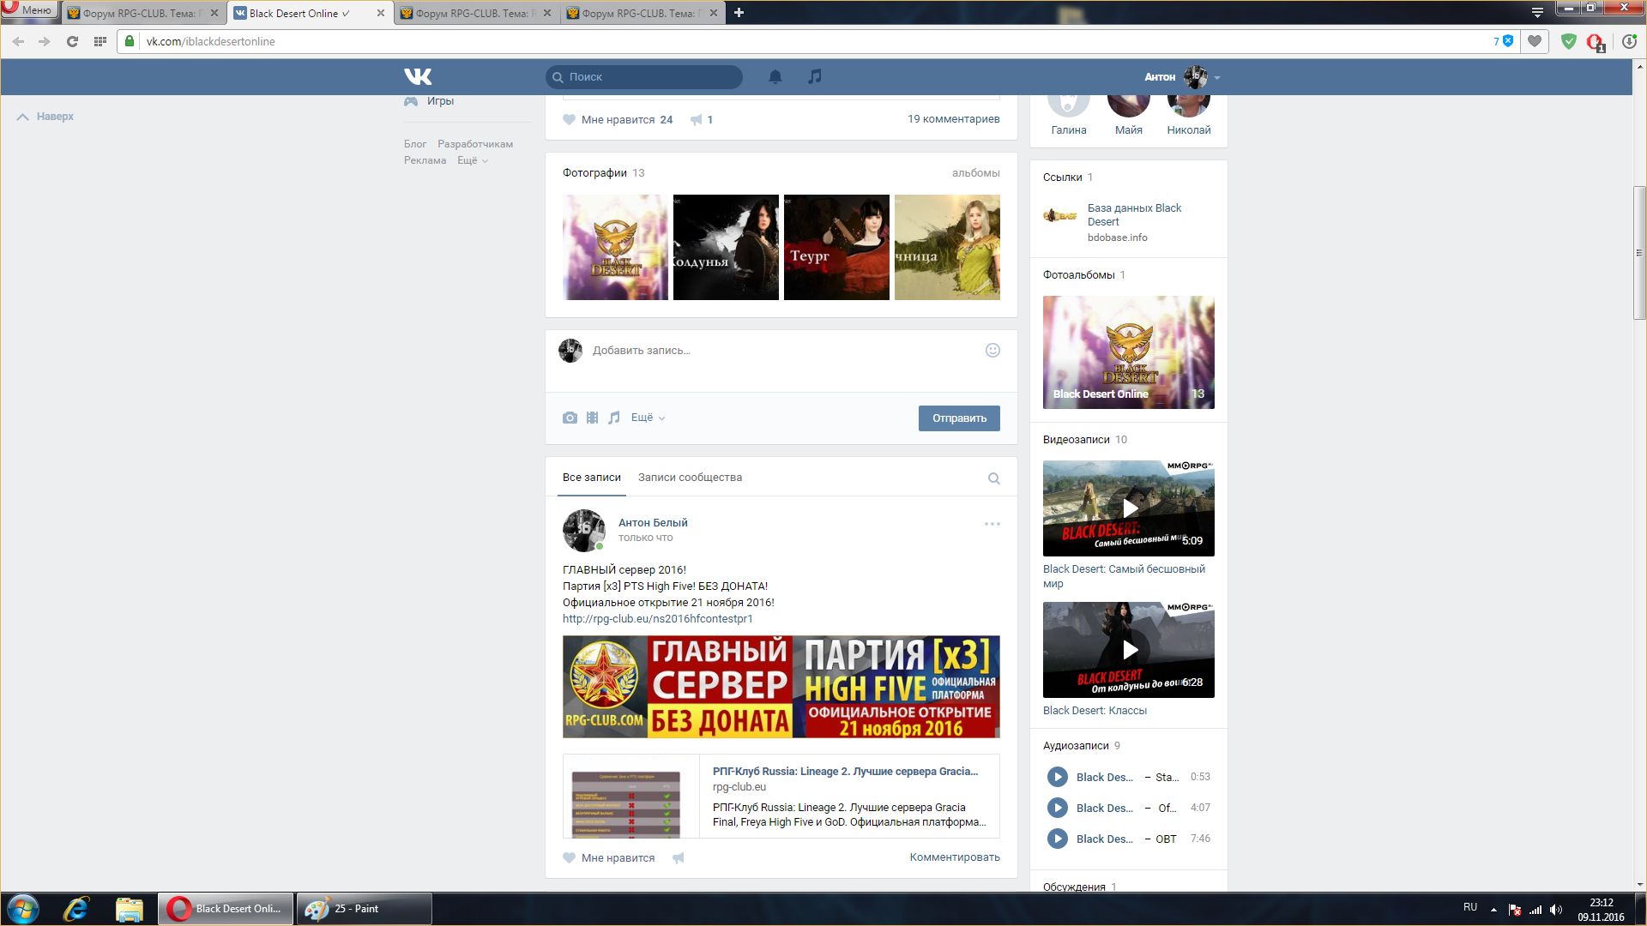
Task: Add page to bookmarks heart icon
Action: tap(1535, 41)
